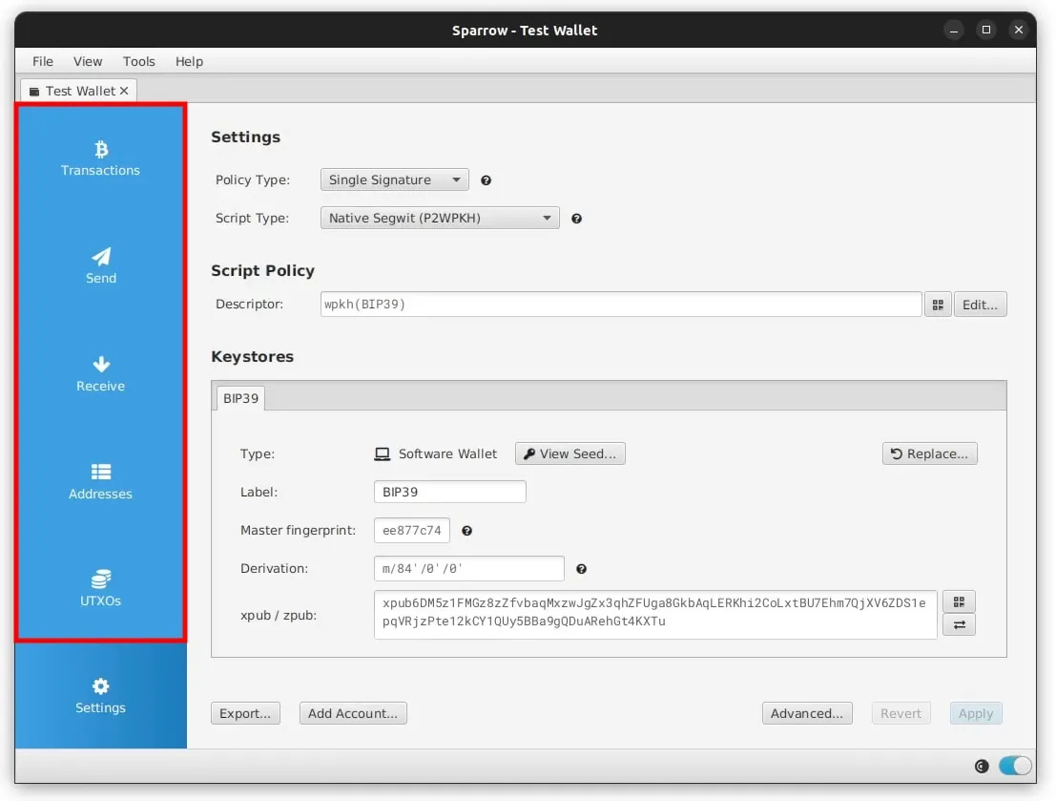This screenshot has width=1056, height=801.
Task: Click the xpub / zpub text area
Action: [x=655, y=615]
